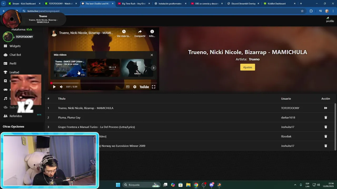
Task: Delete La Del Proceso from queue
Action: (326, 127)
